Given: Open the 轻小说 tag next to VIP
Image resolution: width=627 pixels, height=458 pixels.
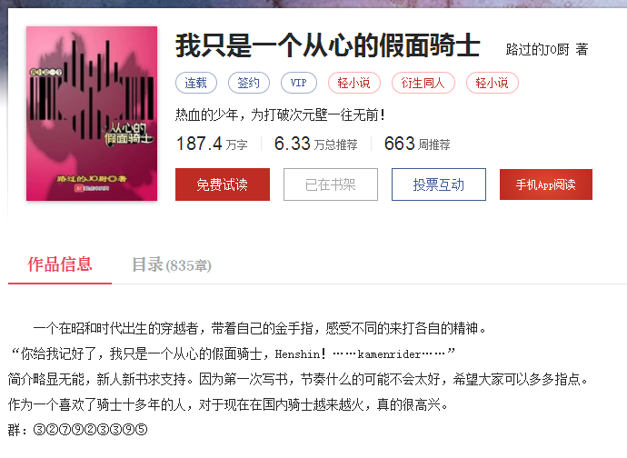Looking at the screenshot, I should pos(353,83).
